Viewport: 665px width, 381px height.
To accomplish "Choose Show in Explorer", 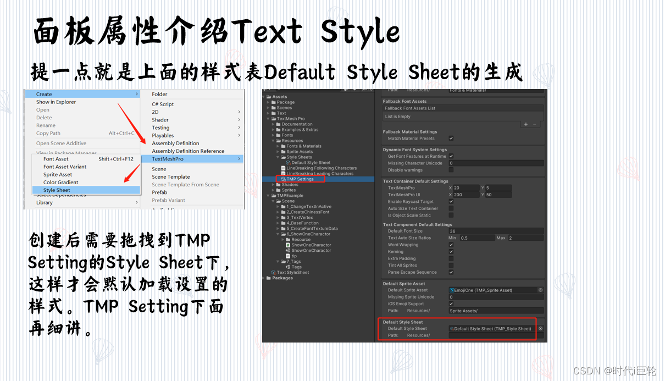I will 56,102.
